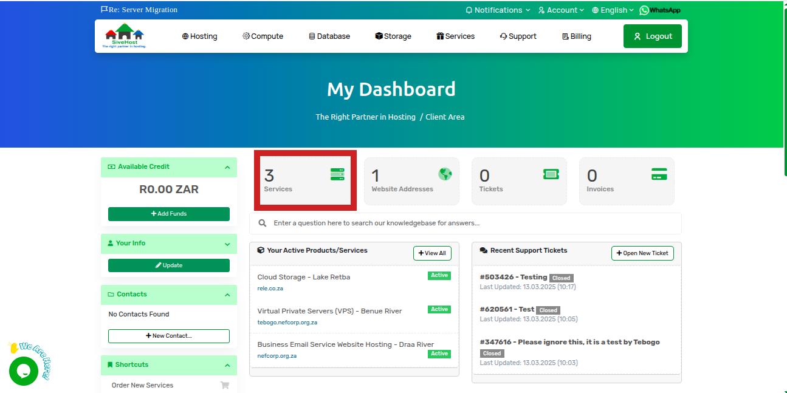Image resolution: width=787 pixels, height=393 pixels.
Task: Click the globe icon on Website Addresses tile
Action: pos(445,174)
